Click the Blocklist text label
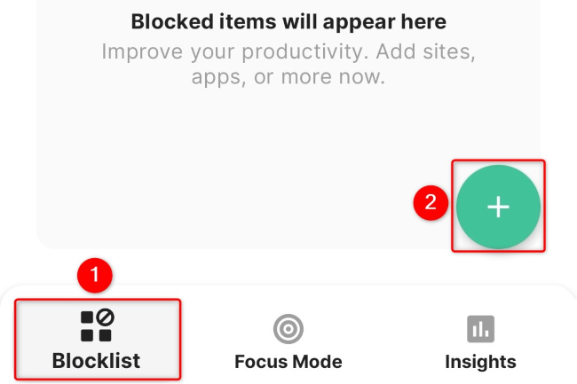This screenshot has height=384, width=577. tap(96, 361)
